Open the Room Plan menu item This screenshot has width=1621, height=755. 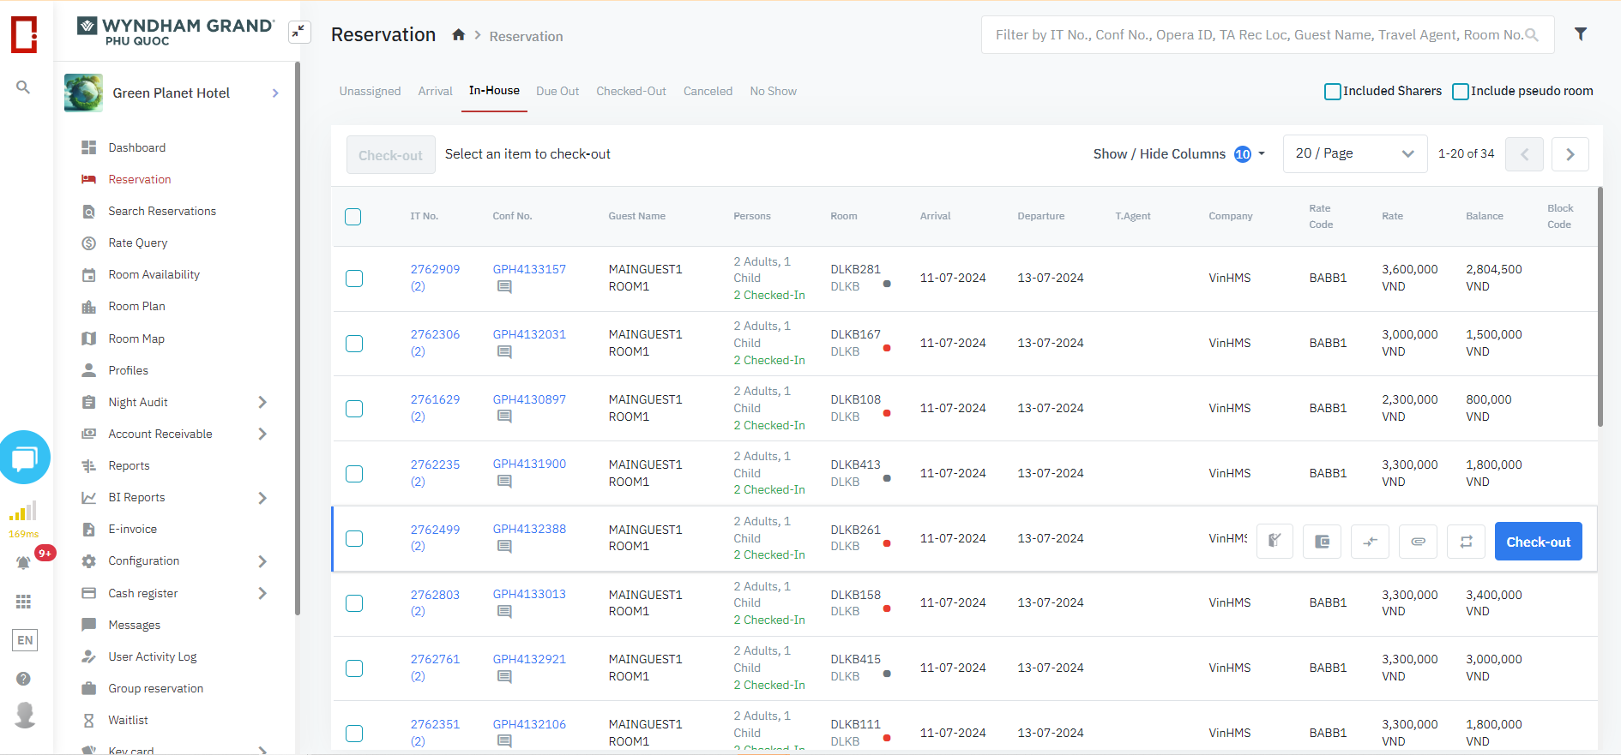point(136,307)
